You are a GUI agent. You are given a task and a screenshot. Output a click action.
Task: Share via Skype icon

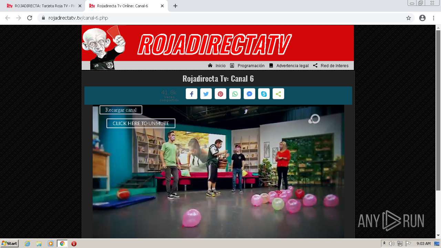coord(264,94)
